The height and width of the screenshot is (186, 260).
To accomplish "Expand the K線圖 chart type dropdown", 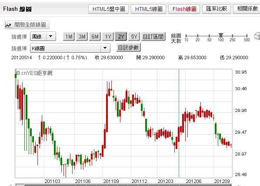I will pyautogui.click(x=70, y=48).
